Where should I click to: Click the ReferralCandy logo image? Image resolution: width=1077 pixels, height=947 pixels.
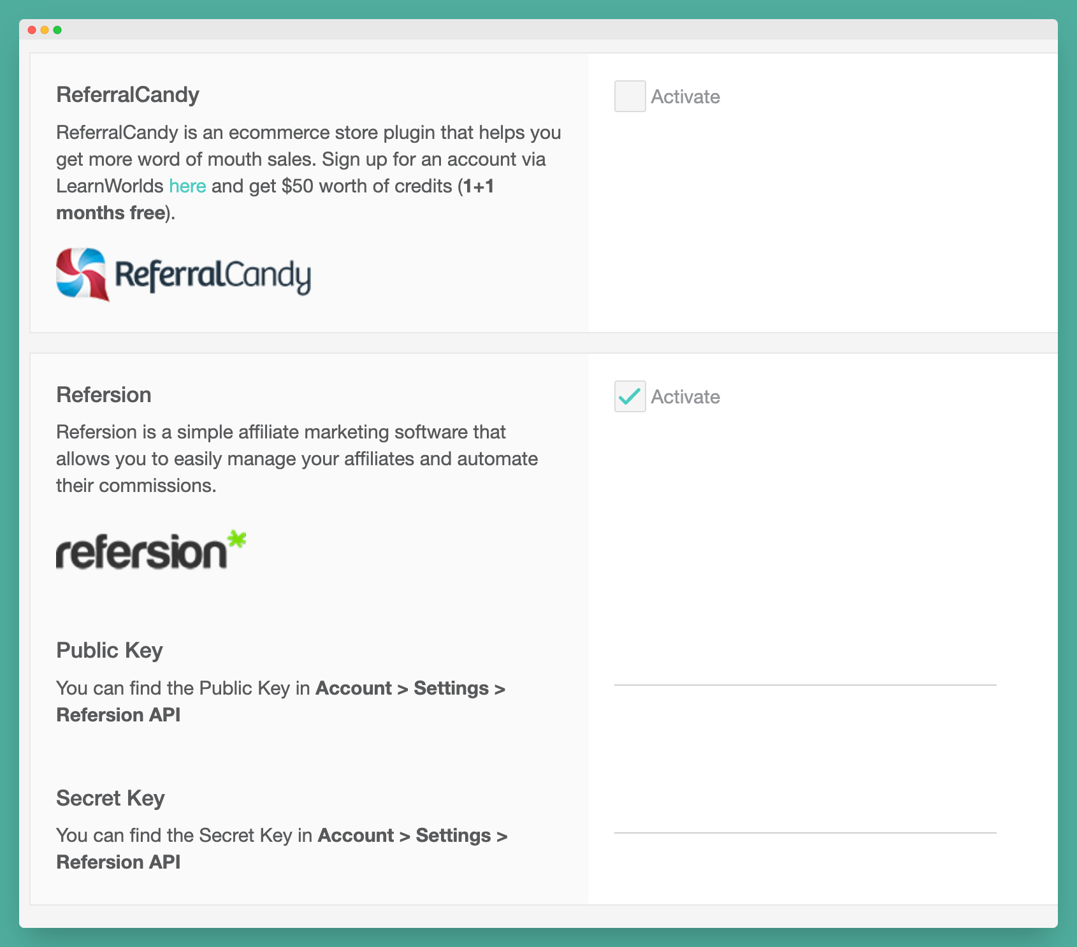click(x=184, y=275)
